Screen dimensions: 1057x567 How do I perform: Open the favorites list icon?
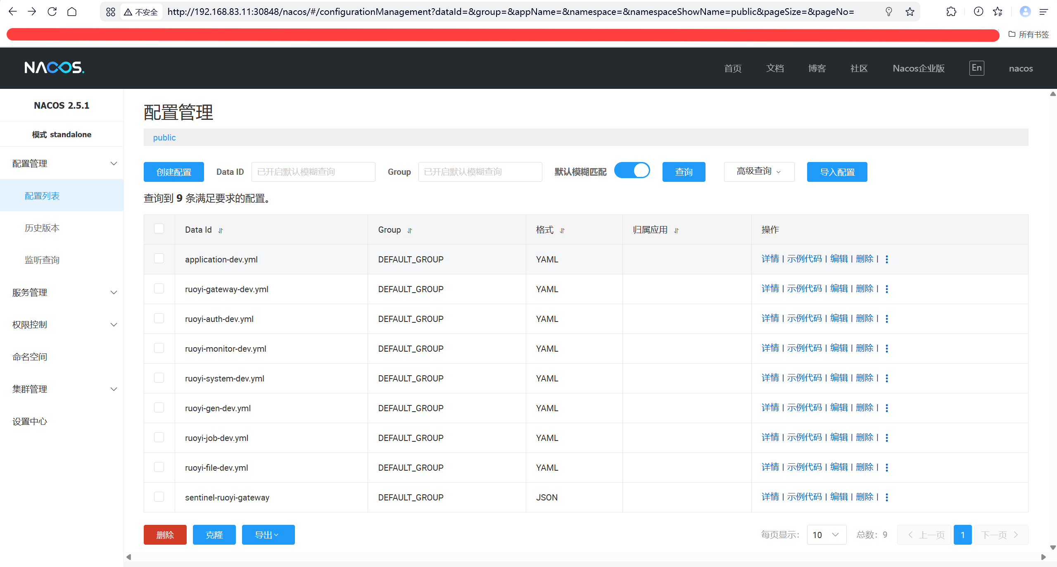click(998, 12)
